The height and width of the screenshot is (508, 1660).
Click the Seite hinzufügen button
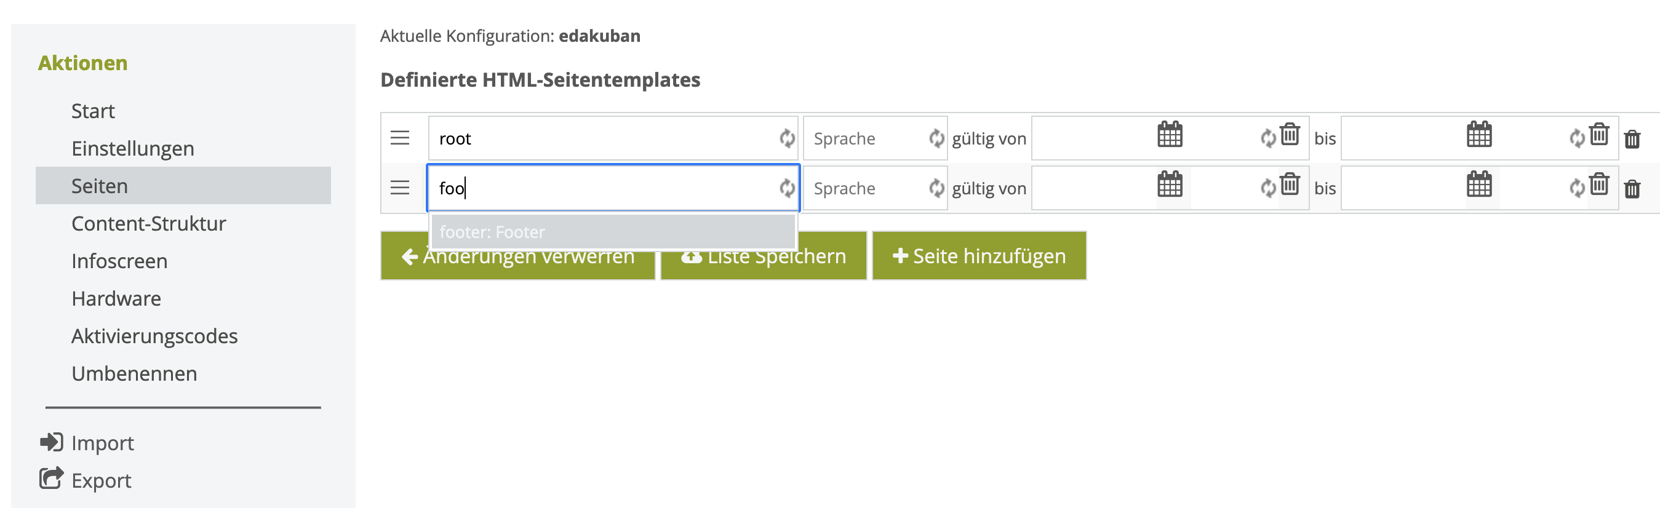tap(979, 256)
